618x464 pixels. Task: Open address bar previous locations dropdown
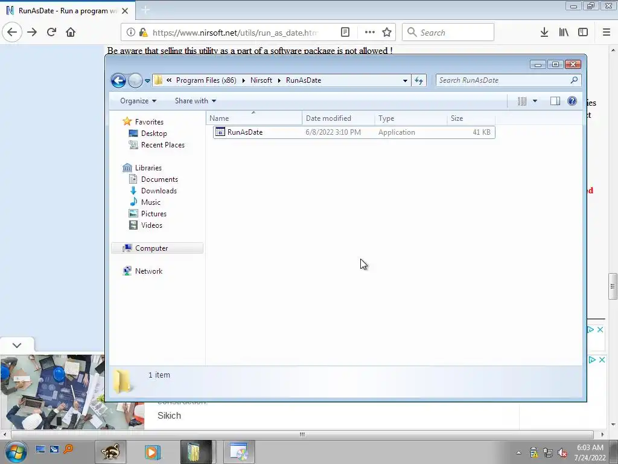click(x=405, y=80)
